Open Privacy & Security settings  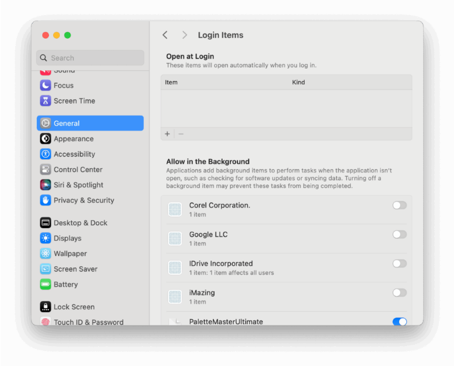(90, 200)
